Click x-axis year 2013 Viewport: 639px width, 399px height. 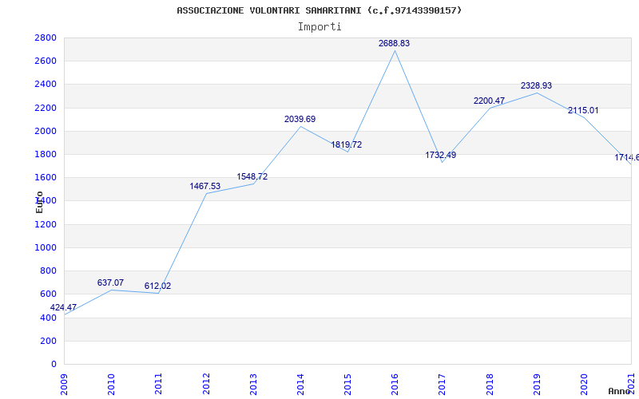[253, 384]
